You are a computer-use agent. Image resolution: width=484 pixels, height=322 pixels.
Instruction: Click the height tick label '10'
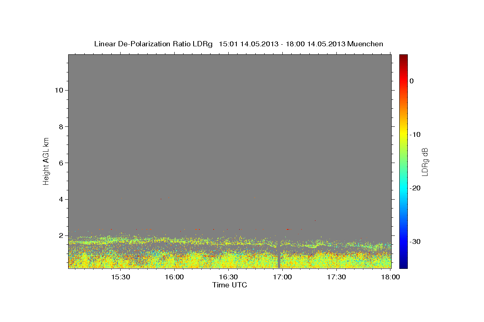coord(59,90)
